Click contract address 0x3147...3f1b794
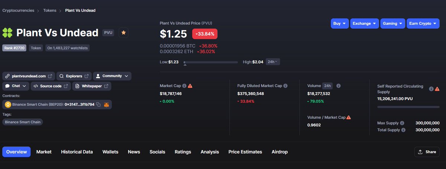Viewport: 446px width, 169px height. point(80,105)
